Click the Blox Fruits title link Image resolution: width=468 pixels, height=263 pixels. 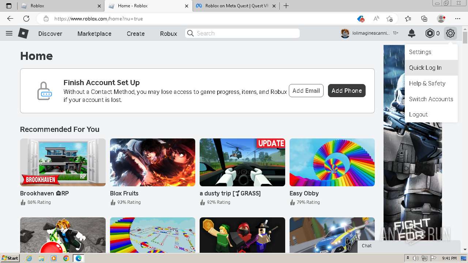(x=124, y=193)
